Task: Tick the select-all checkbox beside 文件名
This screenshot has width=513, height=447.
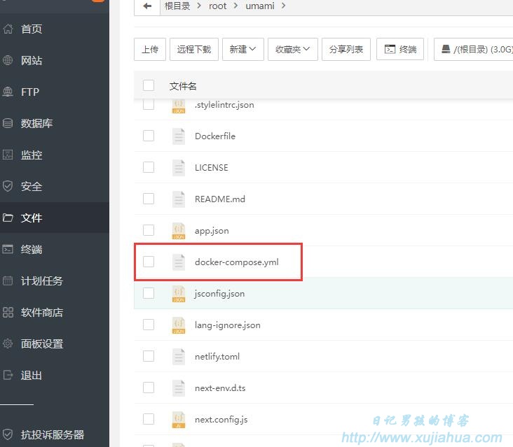Action: [149, 85]
